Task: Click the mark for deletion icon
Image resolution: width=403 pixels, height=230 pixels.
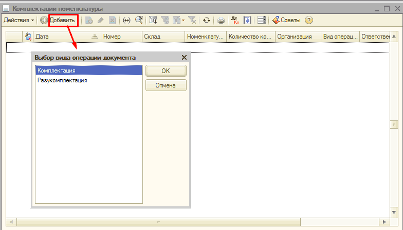Action: click(112, 20)
